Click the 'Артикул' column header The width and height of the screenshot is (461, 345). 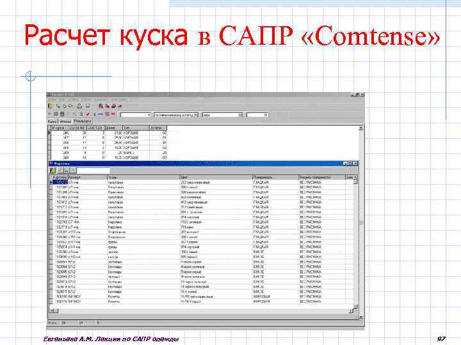click(x=88, y=177)
